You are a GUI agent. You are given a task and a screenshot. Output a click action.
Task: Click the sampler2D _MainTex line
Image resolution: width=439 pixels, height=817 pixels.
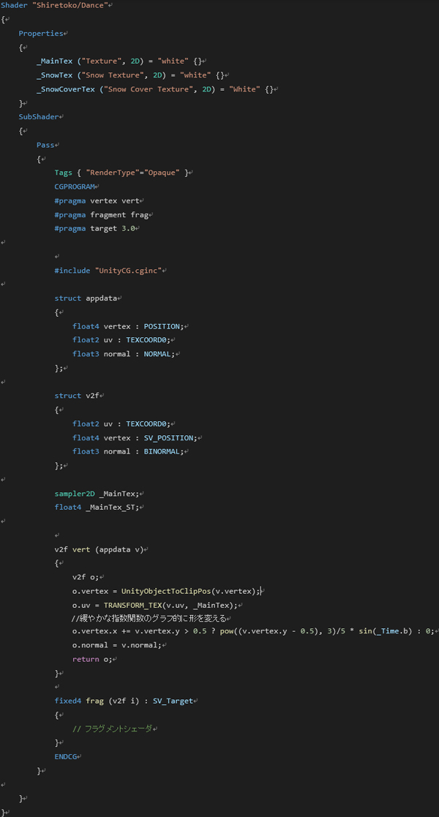click(97, 494)
